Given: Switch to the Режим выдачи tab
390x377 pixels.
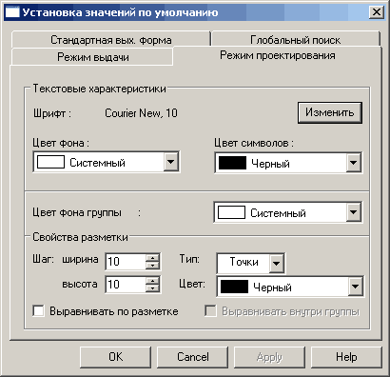Looking at the screenshot, I should (x=92, y=57).
